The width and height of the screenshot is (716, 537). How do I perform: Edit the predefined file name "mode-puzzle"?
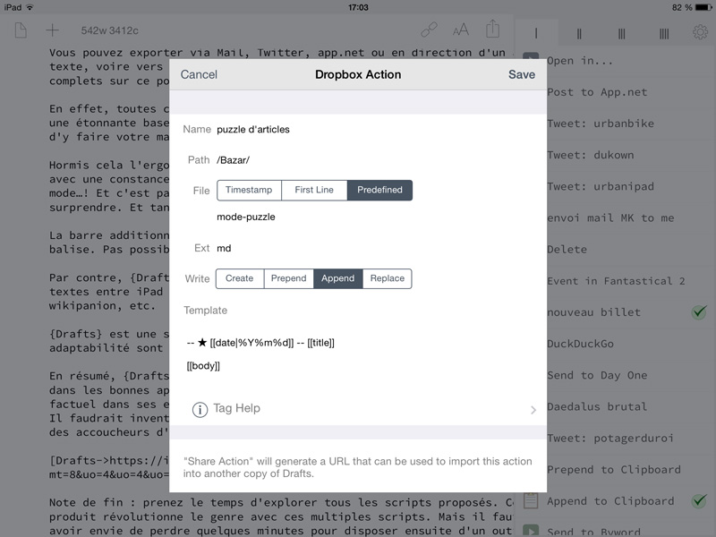245,217
